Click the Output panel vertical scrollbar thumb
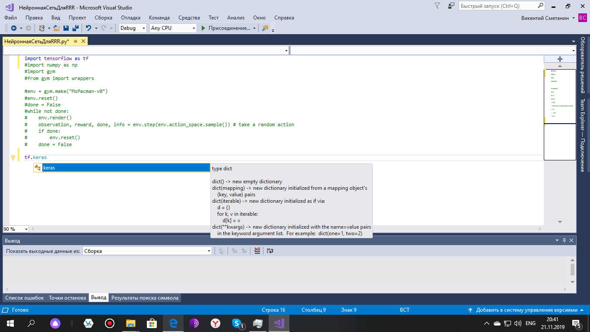The image size is (590, 332). [x=573, y=269]
